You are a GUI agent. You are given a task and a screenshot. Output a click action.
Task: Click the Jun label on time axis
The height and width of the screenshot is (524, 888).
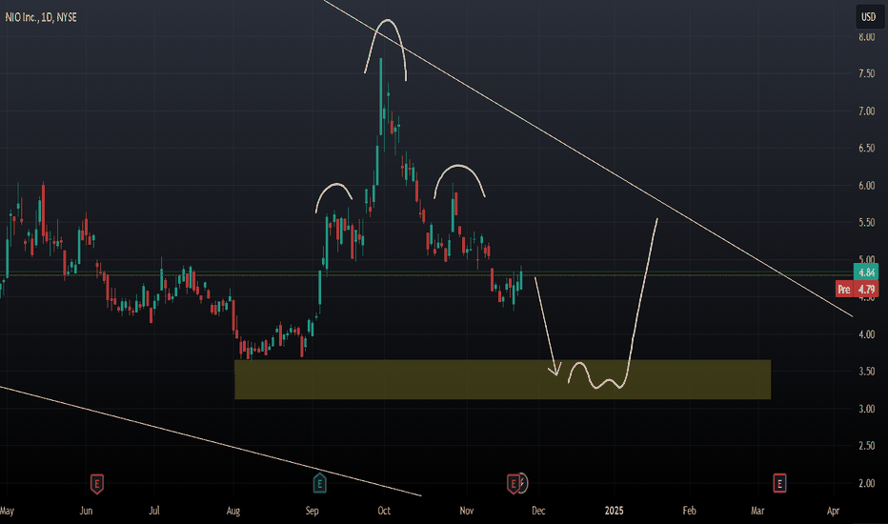coord(86,511)
